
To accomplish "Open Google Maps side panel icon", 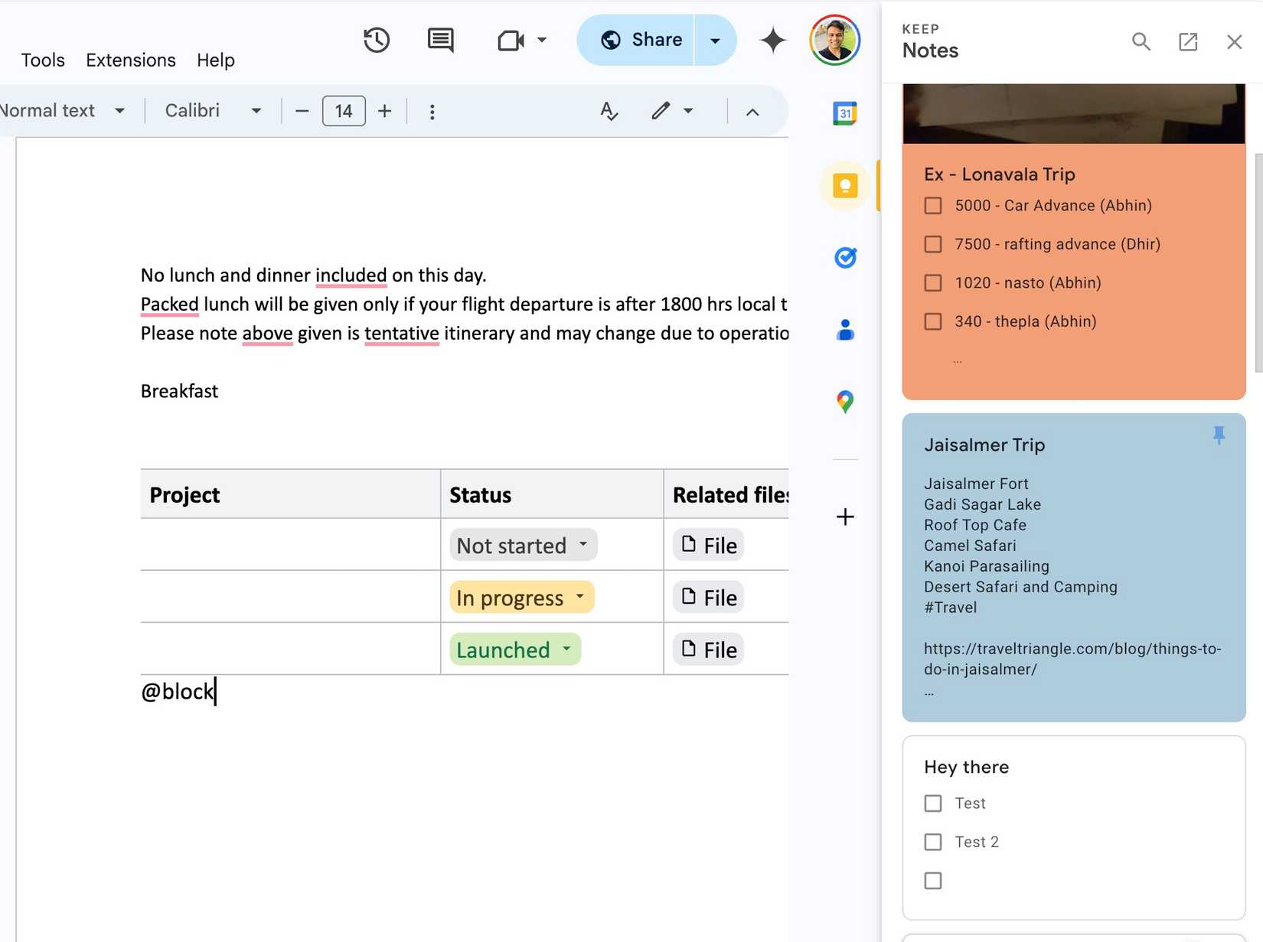I will click(x=845, y=402).
